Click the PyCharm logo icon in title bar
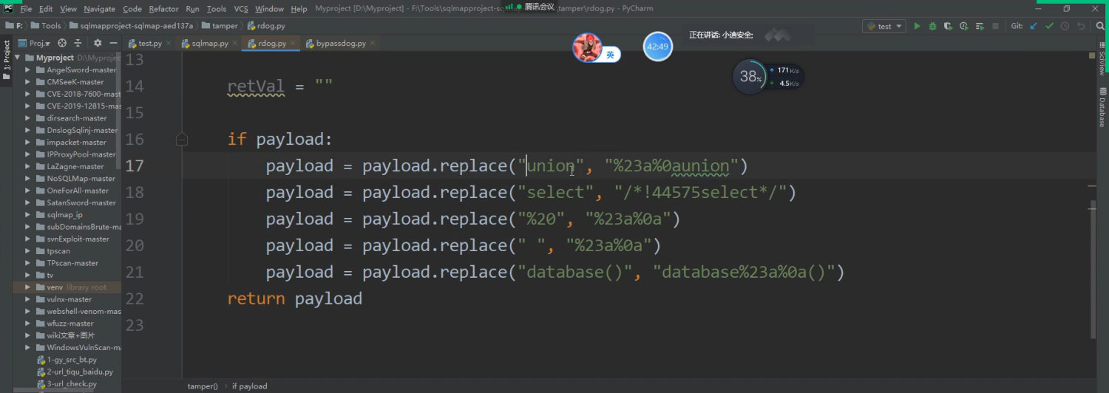The image size is (1109, 393). (8, 9)
